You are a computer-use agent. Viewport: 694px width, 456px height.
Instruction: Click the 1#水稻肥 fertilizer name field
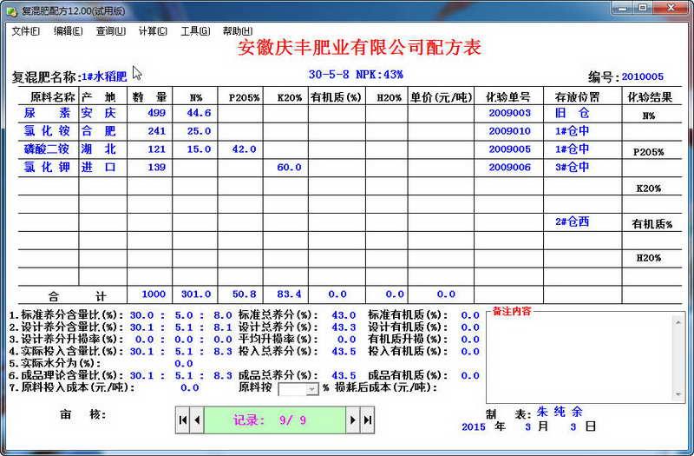(104, 76)
